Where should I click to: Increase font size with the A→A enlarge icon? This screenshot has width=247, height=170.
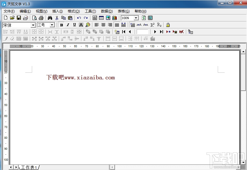pyautogui.click(x=139, y=25)
